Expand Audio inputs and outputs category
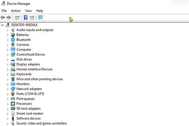Image resolution: width=189 pixels, height=126 pixels. click(8, 30)
